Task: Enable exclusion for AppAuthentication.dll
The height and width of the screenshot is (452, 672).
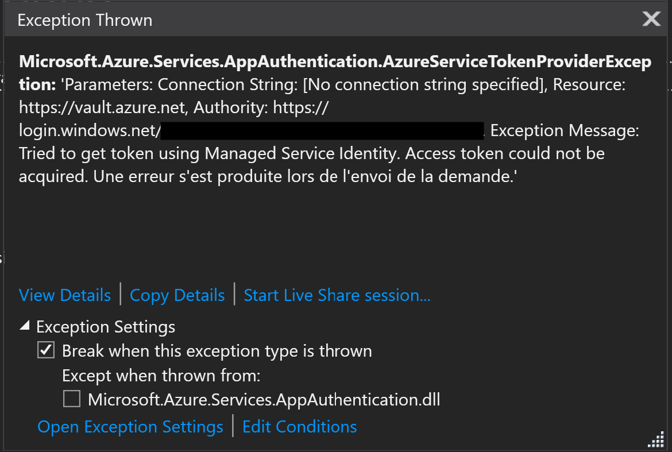Action: click(x=71, y=398)
